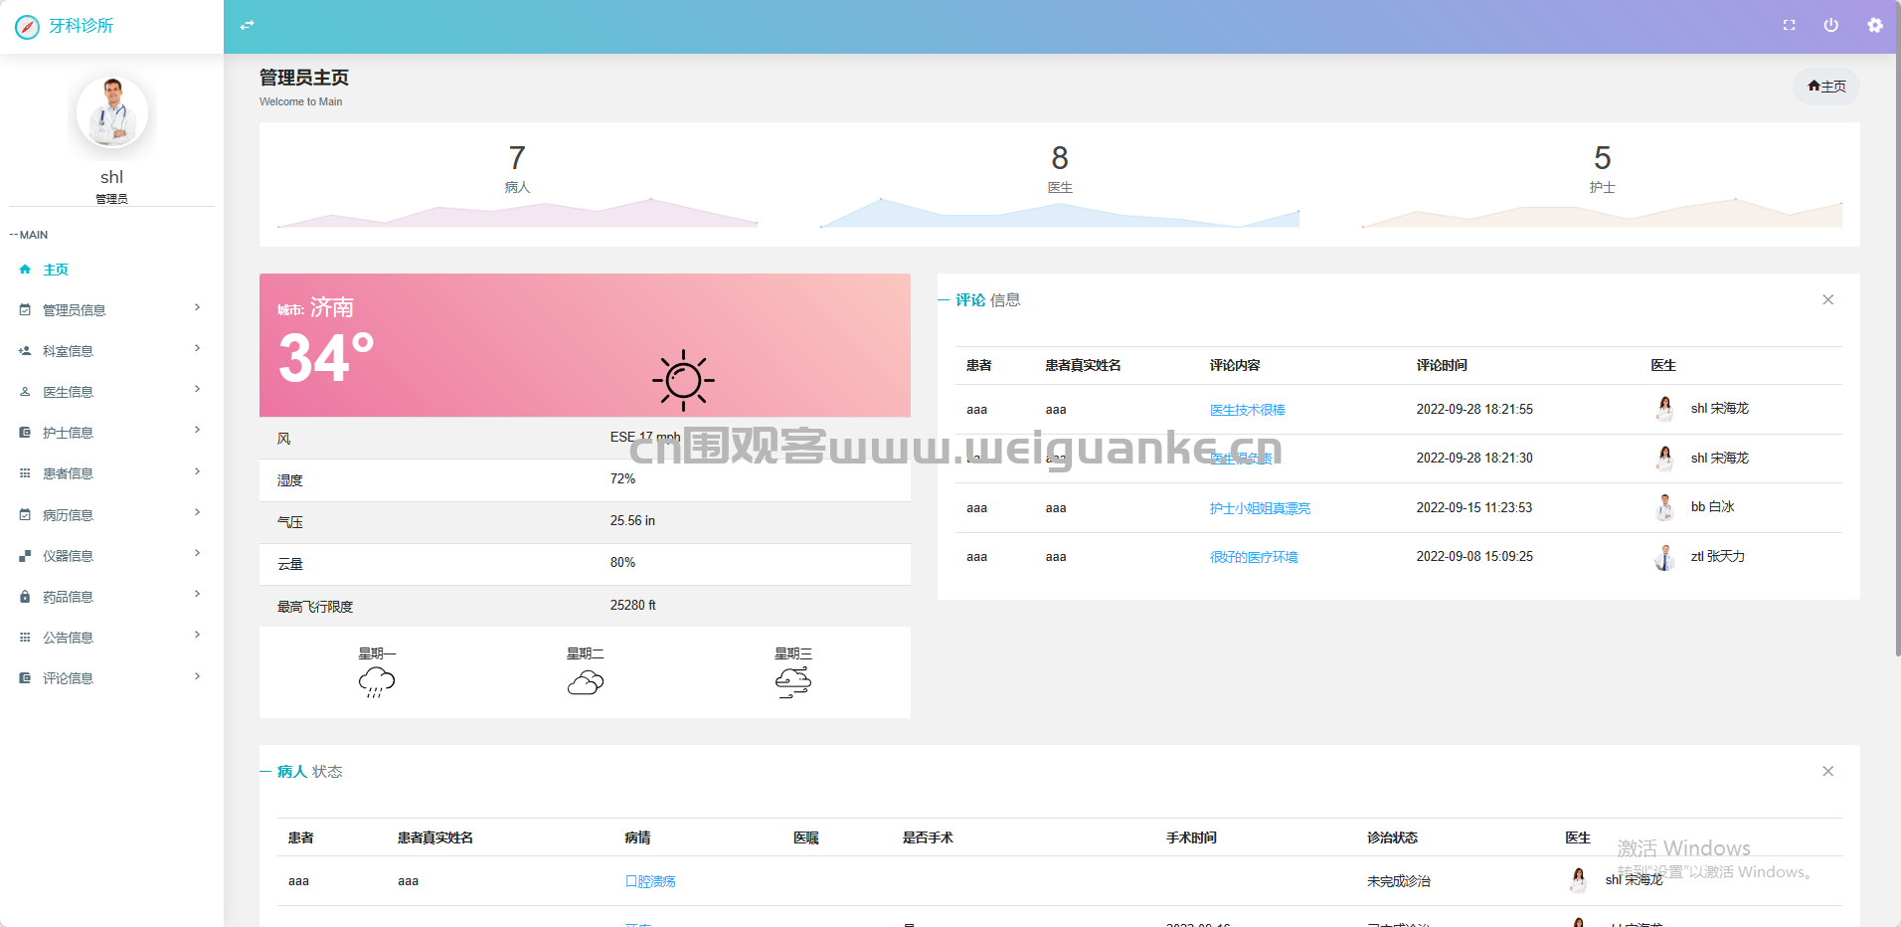The height and width of the screenshot is (927, 1901).
Task: Click the 2022-09-15 11:23:53 timestamp
Action: tap(1474, 507)
